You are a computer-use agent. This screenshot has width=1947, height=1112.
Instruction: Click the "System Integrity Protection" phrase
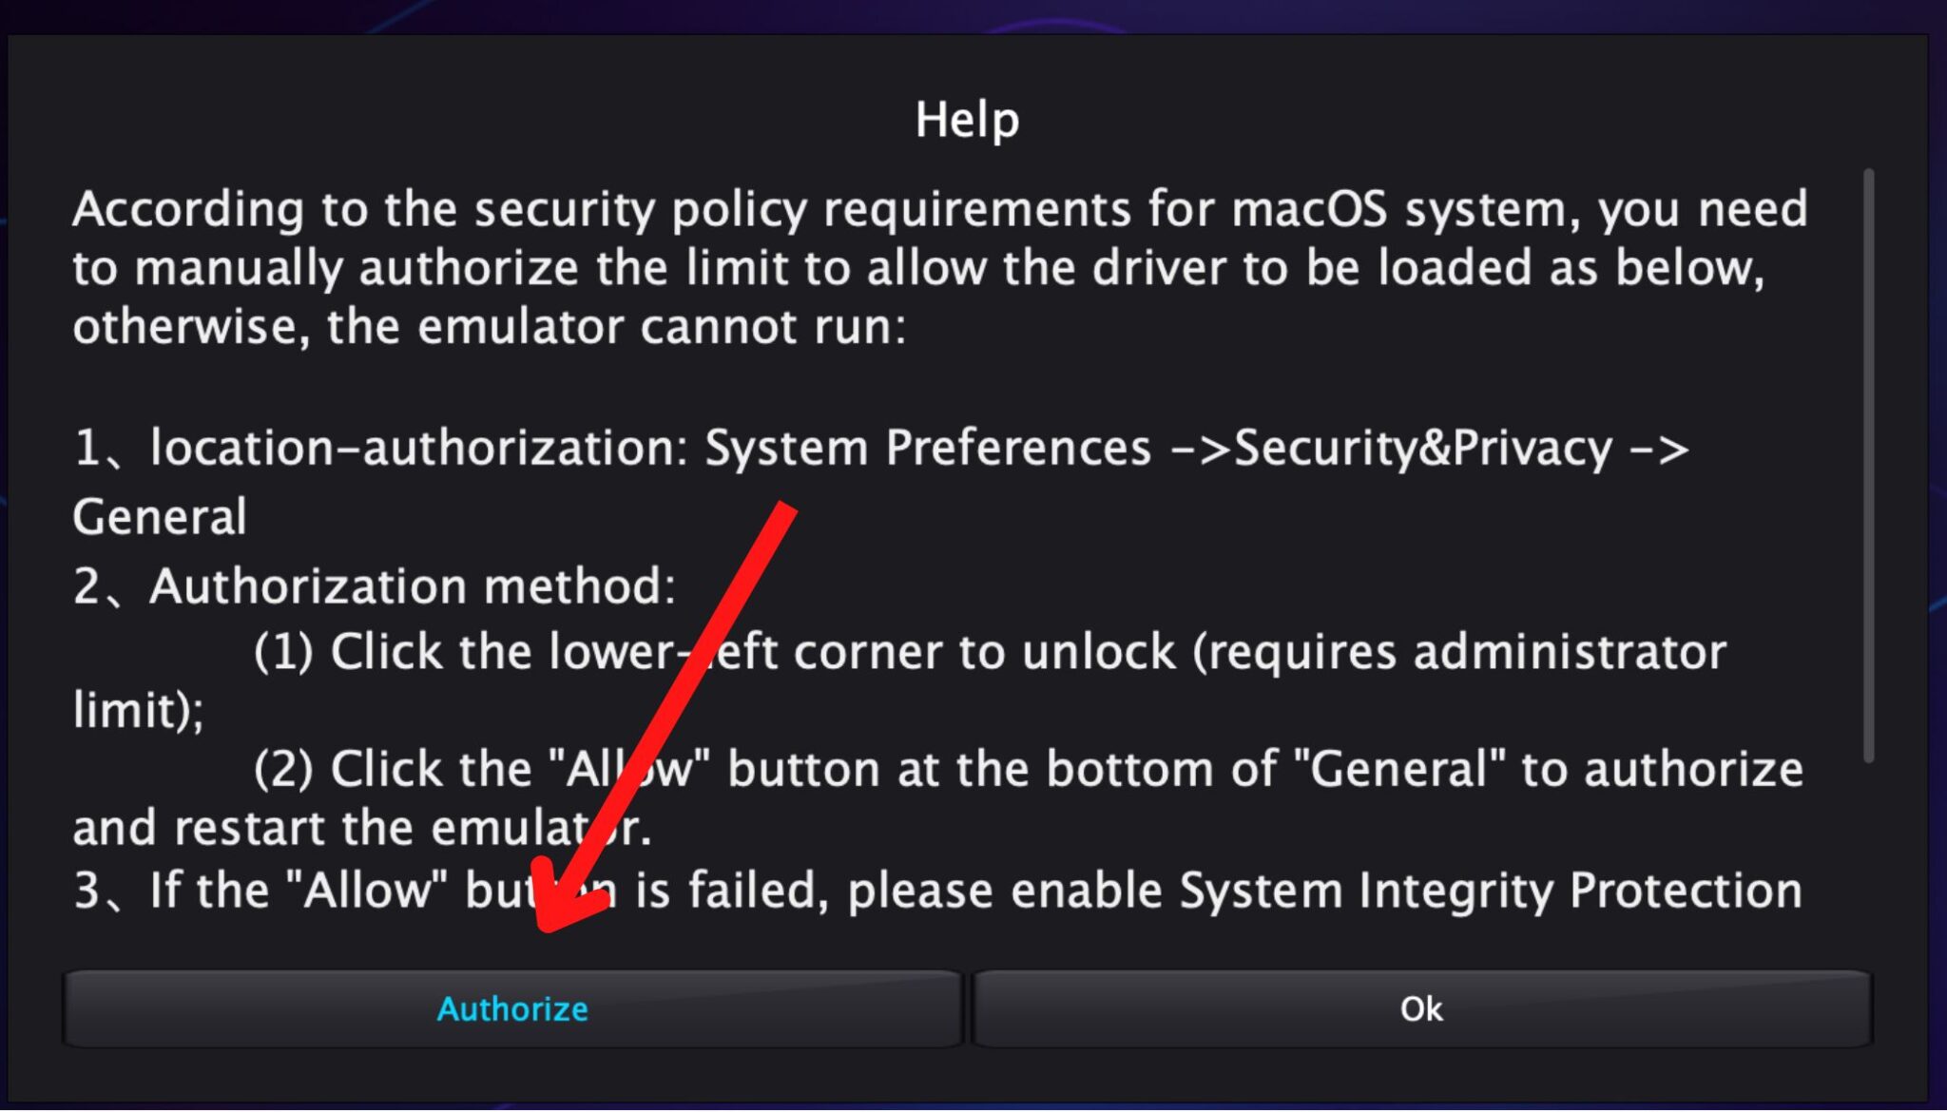point(1491,892)
